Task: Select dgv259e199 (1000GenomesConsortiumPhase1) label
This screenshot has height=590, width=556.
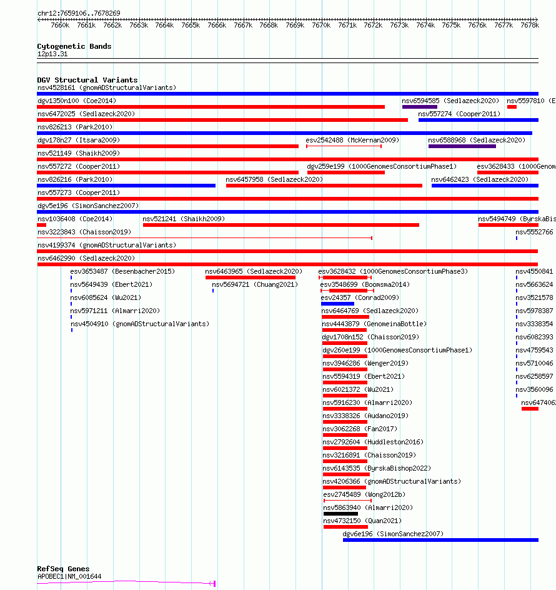Action: click(382, 167)
